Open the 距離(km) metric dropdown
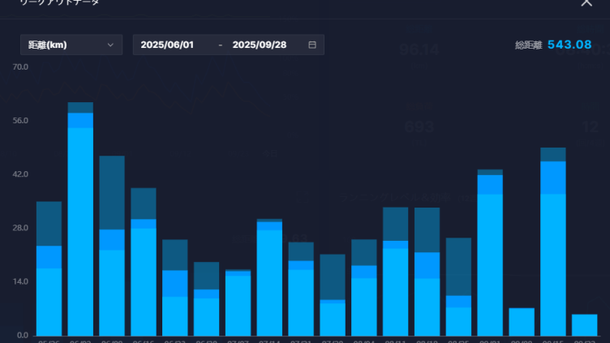This screenshot has height=343, width=610. pyautogui.click(x=71, y=45)
